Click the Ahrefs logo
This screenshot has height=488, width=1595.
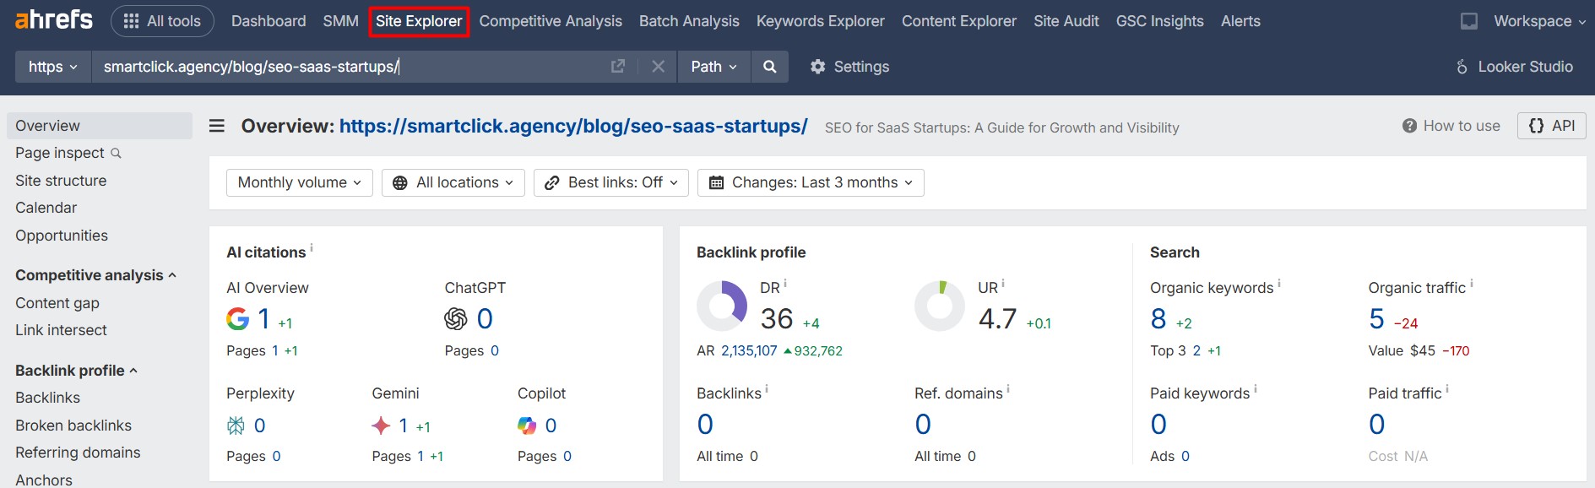(x=54, y=19)
